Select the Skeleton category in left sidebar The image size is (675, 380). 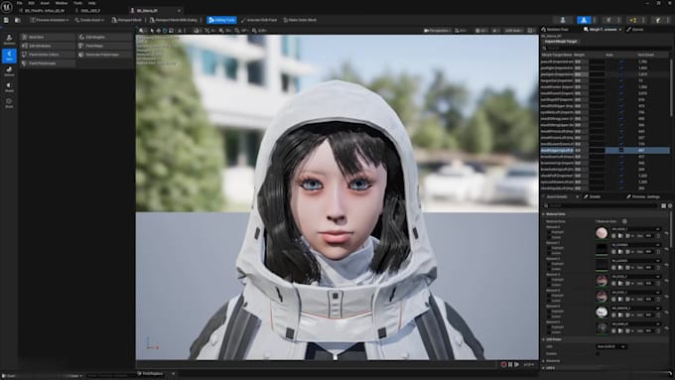(x=9, y=40)
